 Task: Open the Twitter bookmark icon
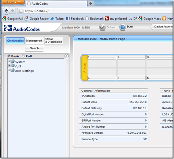coord(52,18)
